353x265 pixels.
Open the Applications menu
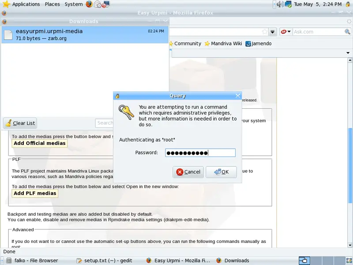(26, 4)
